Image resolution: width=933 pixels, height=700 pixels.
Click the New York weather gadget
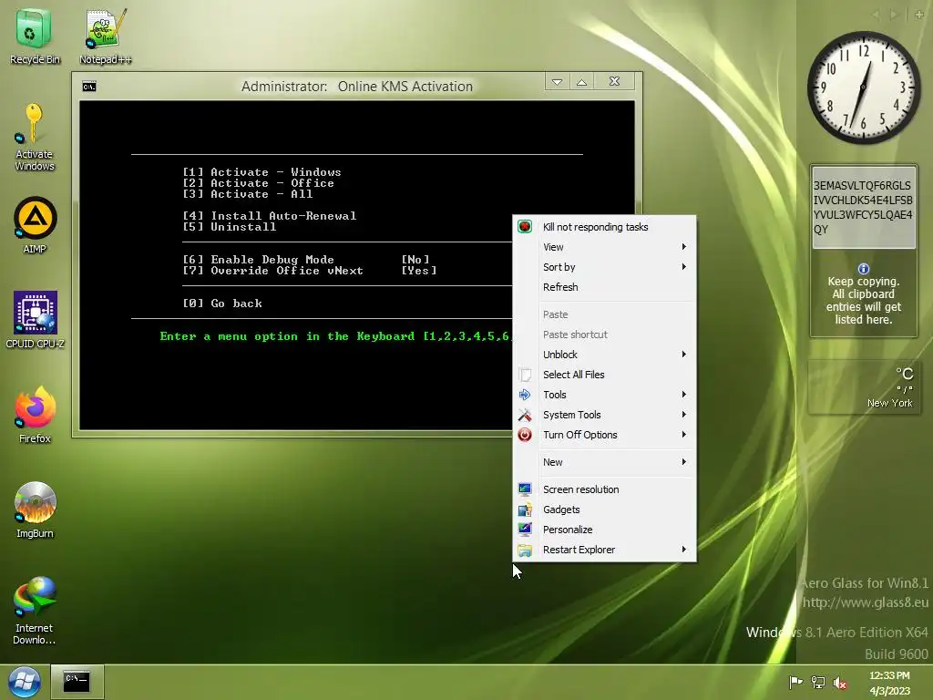click(x=863, y=386)
